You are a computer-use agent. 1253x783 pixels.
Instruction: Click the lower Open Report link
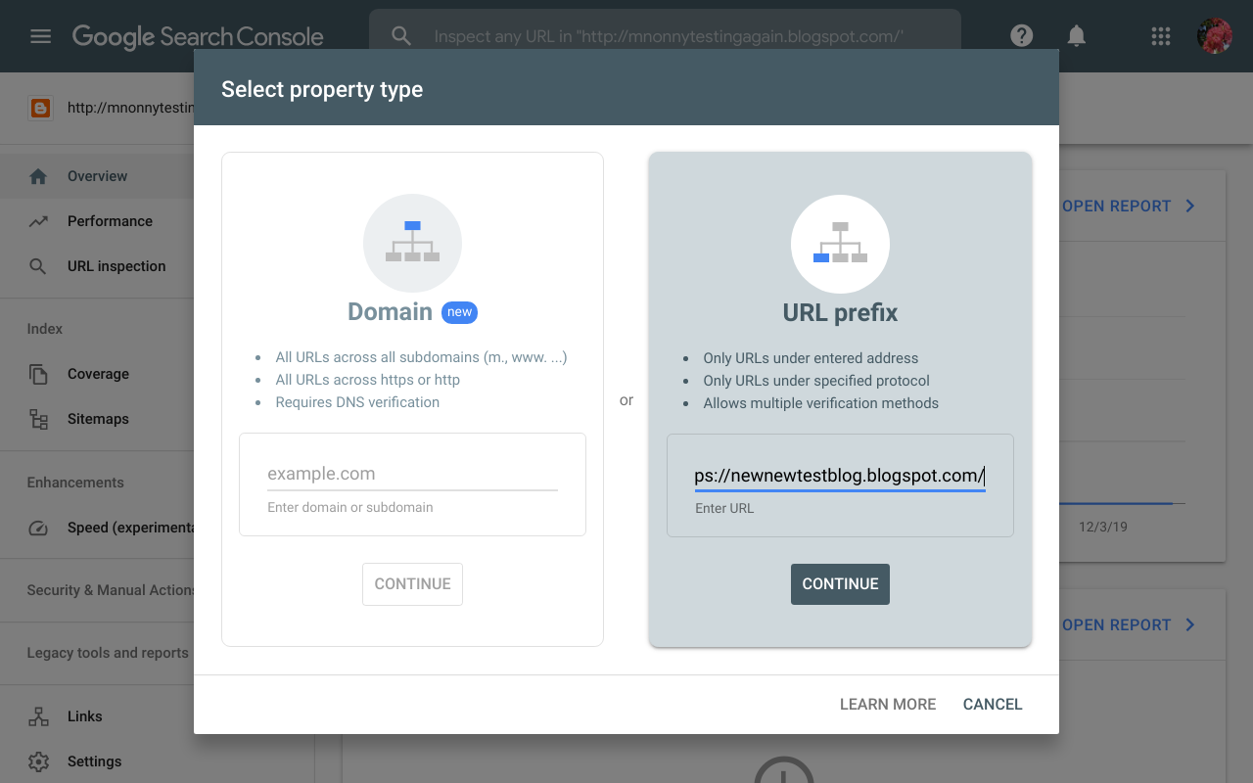[1129, 625]
